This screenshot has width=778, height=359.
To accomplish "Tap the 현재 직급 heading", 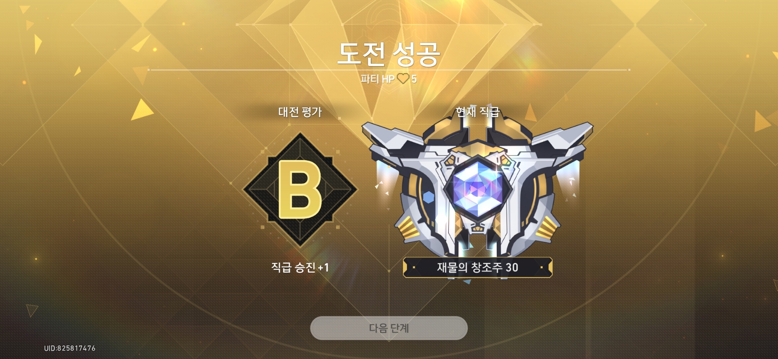I will tap(478, 112).
